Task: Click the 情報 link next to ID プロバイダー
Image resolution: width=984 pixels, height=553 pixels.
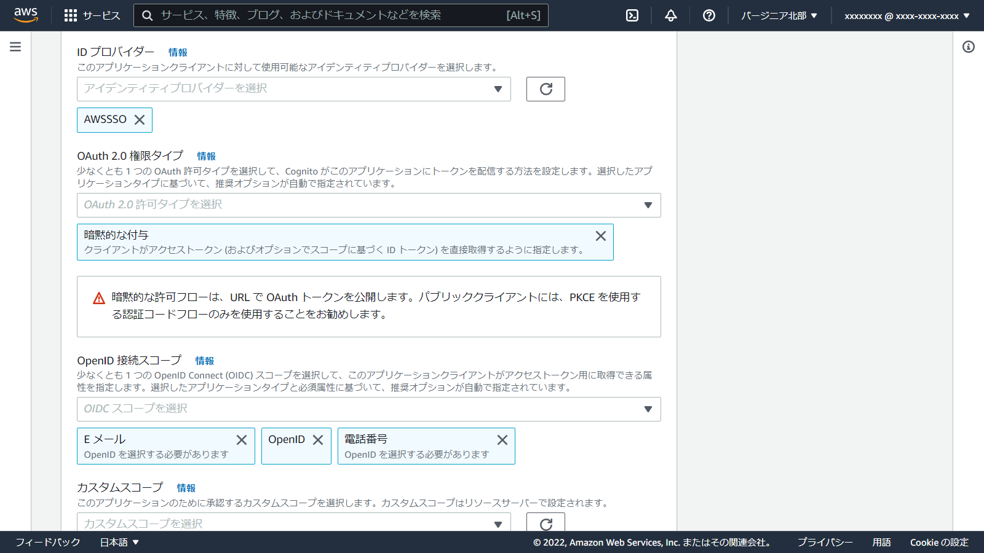Action: point(178,52)
